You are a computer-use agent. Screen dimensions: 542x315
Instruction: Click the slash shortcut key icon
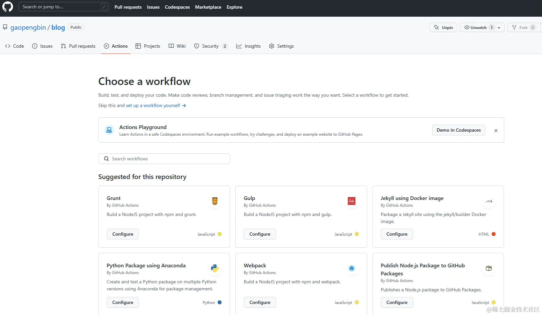(104, 7)
